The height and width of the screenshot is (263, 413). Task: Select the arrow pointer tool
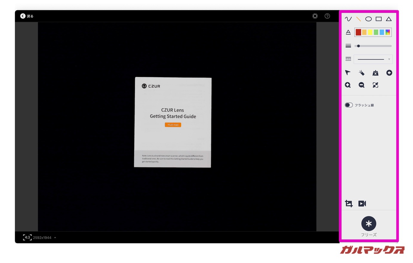(x=348, y=73)
